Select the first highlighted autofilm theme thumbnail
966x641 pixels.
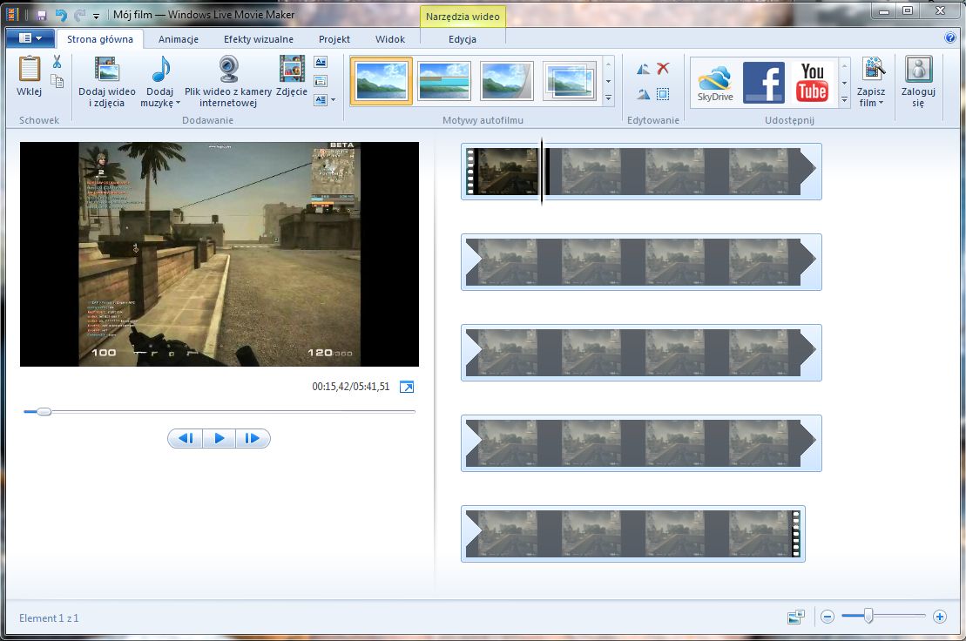[382, 81]
